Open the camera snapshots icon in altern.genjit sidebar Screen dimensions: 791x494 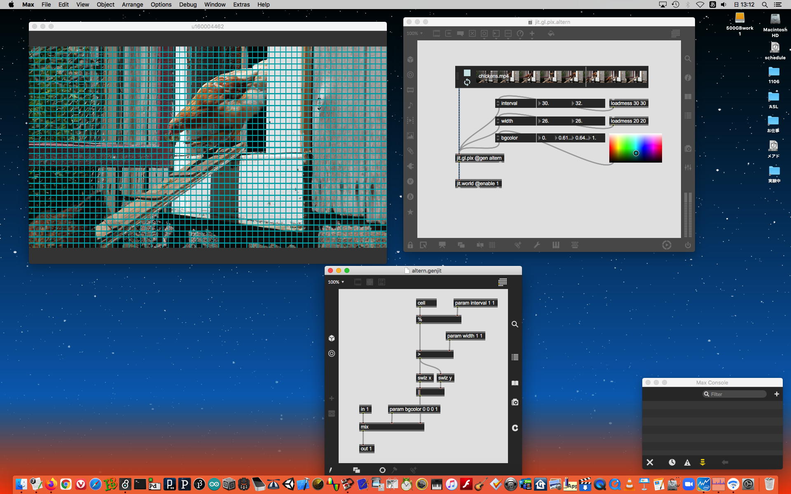pyautogui.click(x=515, y=402)
